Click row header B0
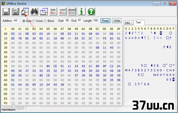178x113 pixels. click(6, 85)
